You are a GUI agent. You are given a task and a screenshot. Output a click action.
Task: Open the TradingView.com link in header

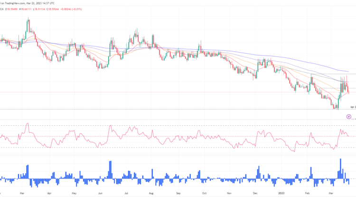[18, 3]
